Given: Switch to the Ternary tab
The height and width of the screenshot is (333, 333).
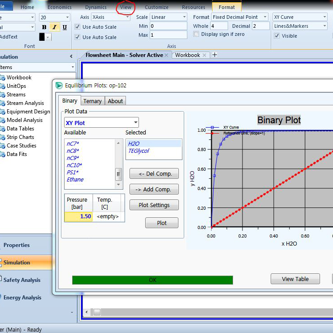Looking at the screenshot, I should (92, 101).
